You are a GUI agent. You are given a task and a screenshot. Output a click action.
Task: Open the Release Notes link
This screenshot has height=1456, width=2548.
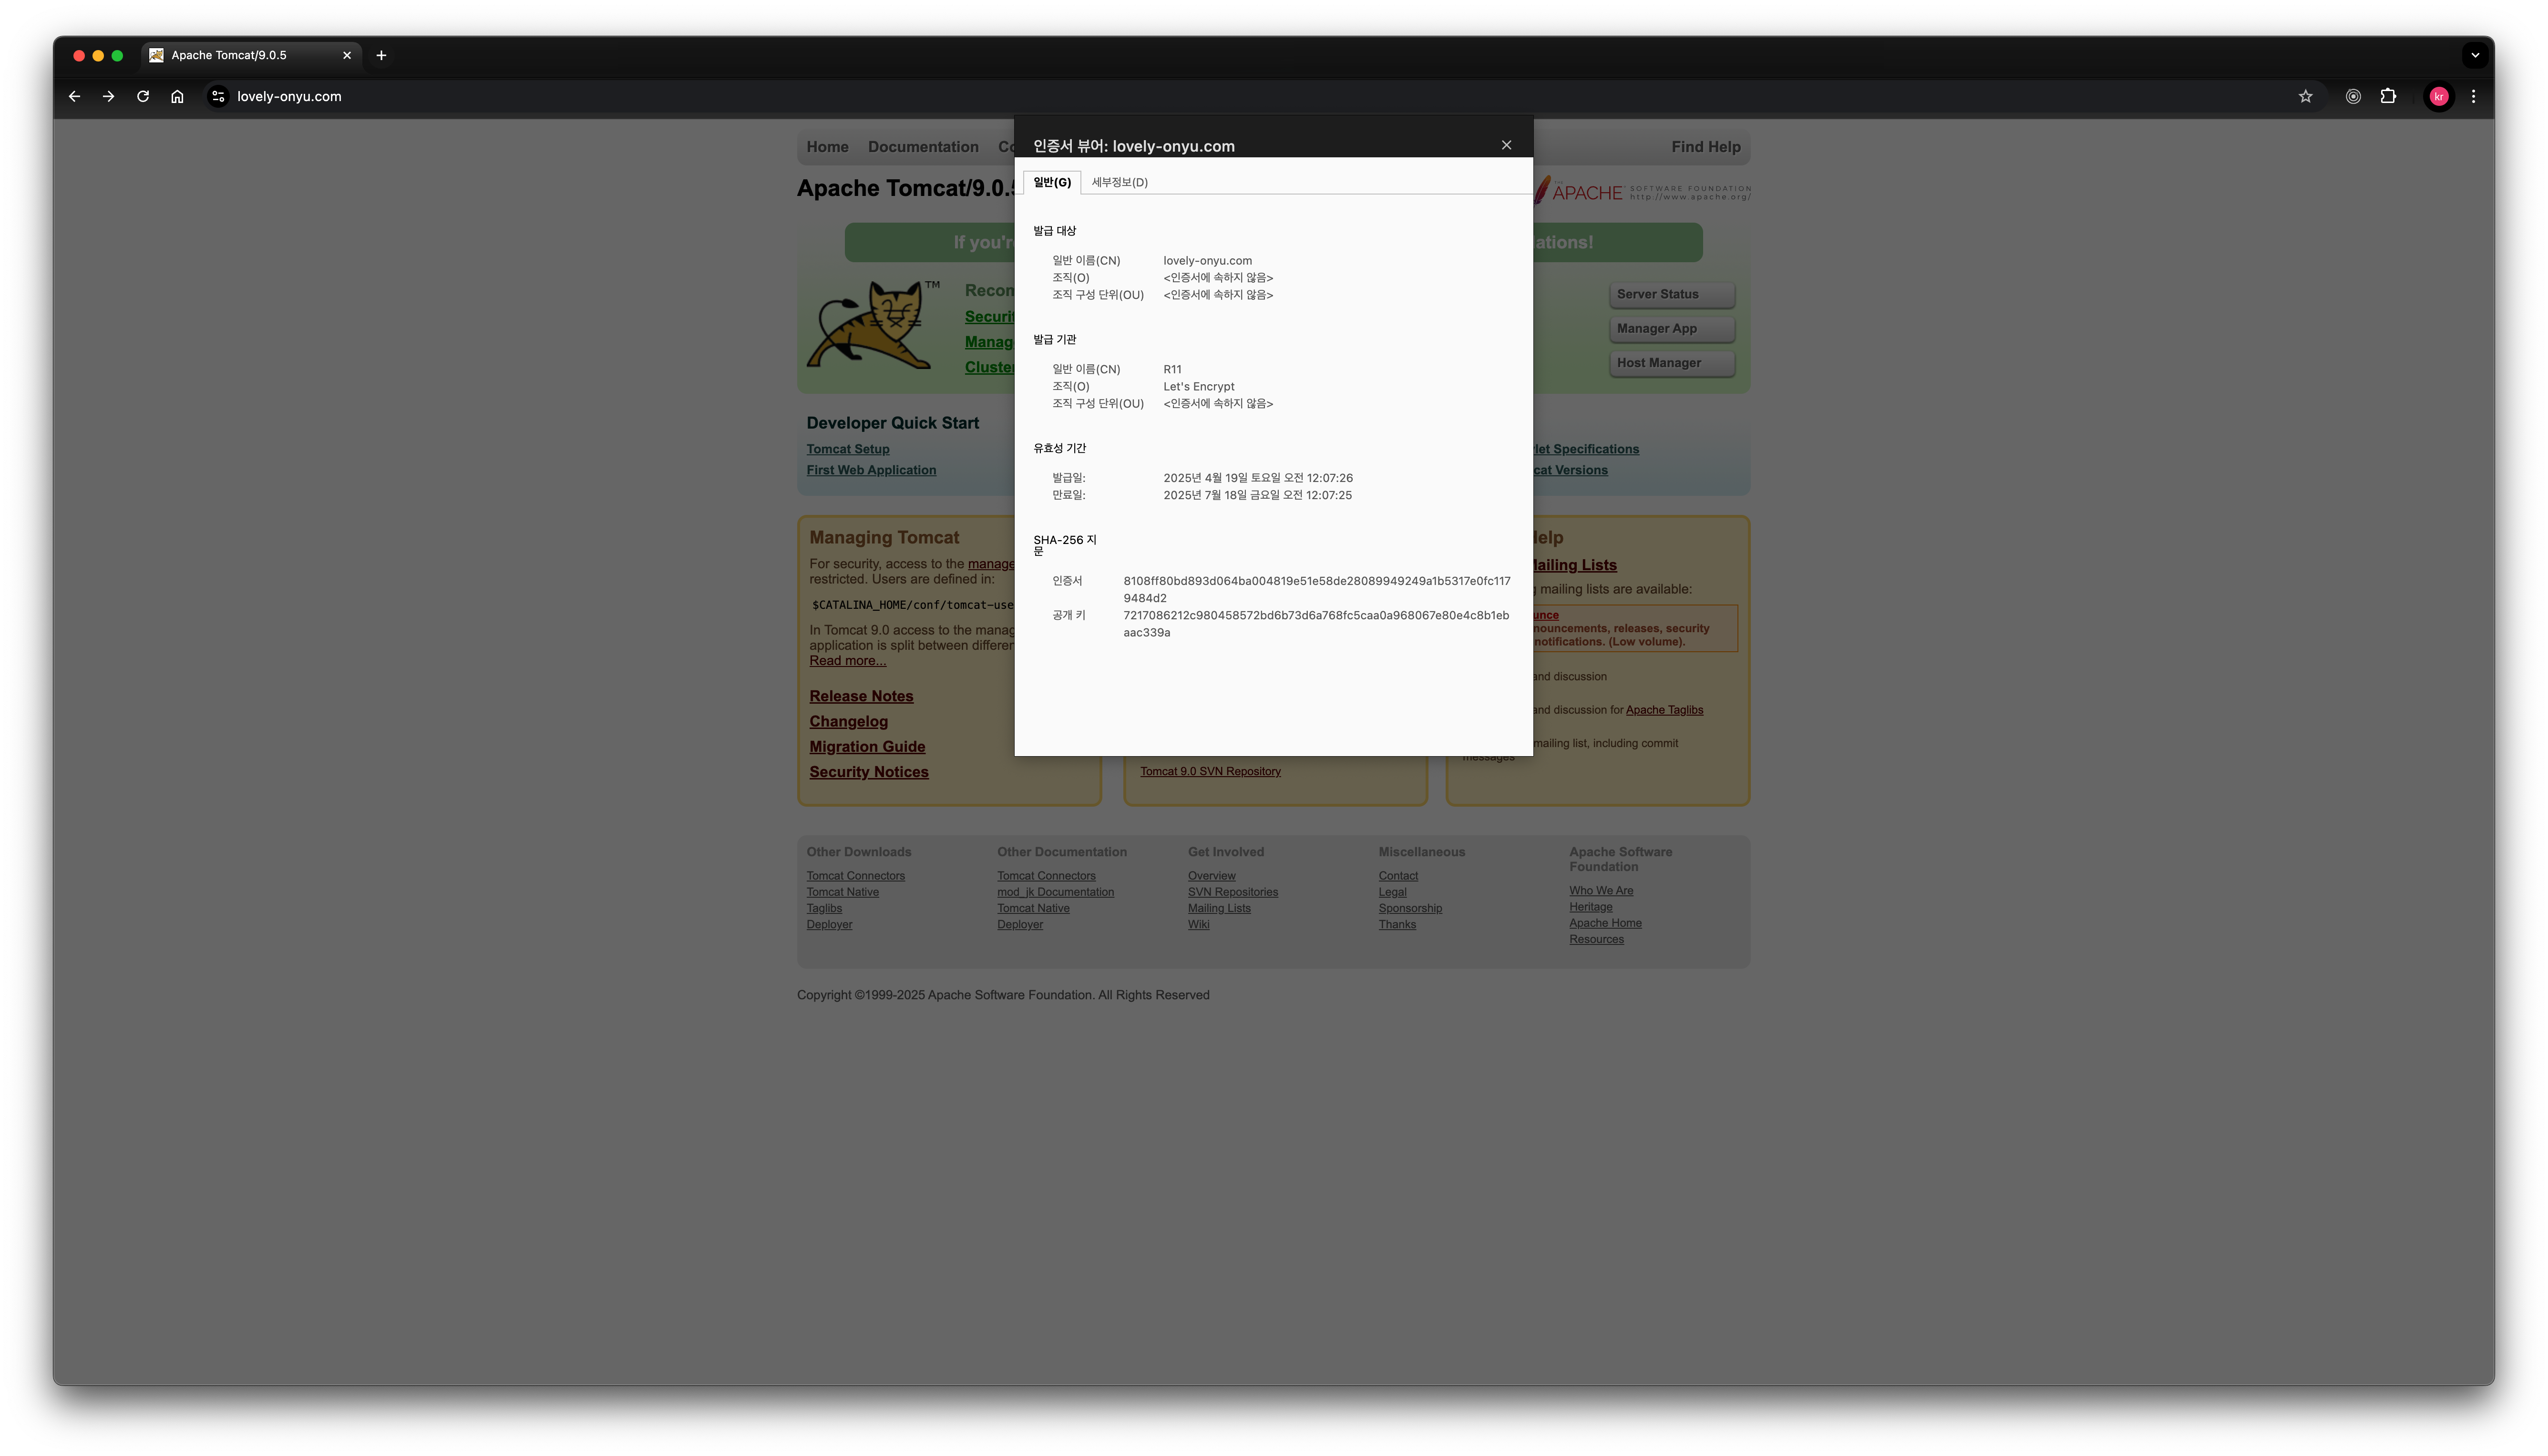[x=861, y=696]
